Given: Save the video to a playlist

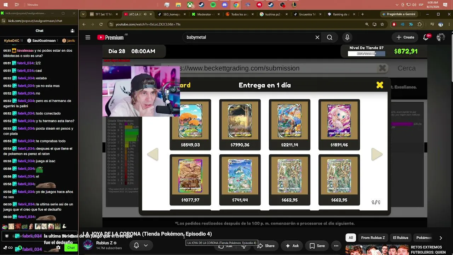Looking at the screenshot, I should pyautogui.click(x=317, y=246).
